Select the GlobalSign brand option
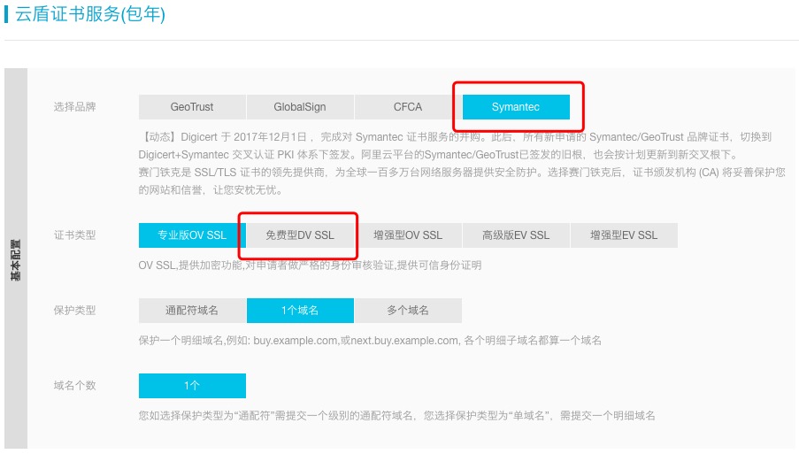Image resolution: width=799 pixels, height=454 pixels. point(300,107)
